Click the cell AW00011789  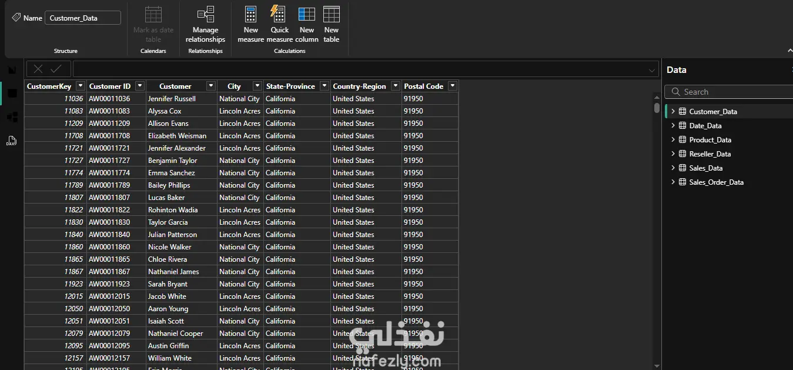click(116, 185)
